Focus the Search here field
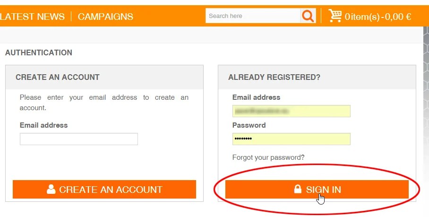Viewport: 429px width, 217px height. (x=253, y=16)
